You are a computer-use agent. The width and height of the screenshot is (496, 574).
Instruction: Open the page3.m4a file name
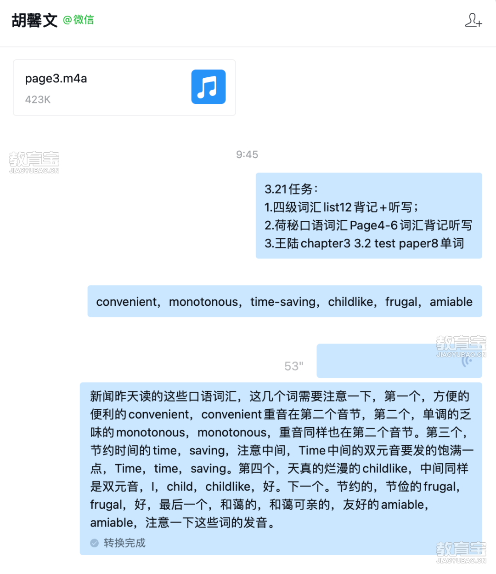pos(56,78)
